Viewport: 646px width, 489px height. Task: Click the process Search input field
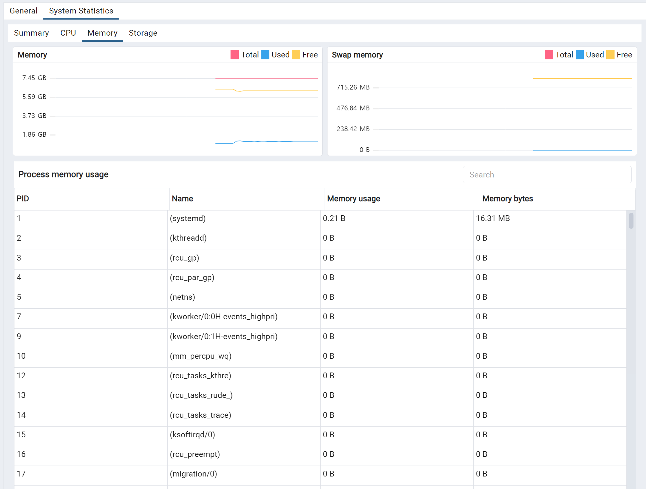pos(547,175)
